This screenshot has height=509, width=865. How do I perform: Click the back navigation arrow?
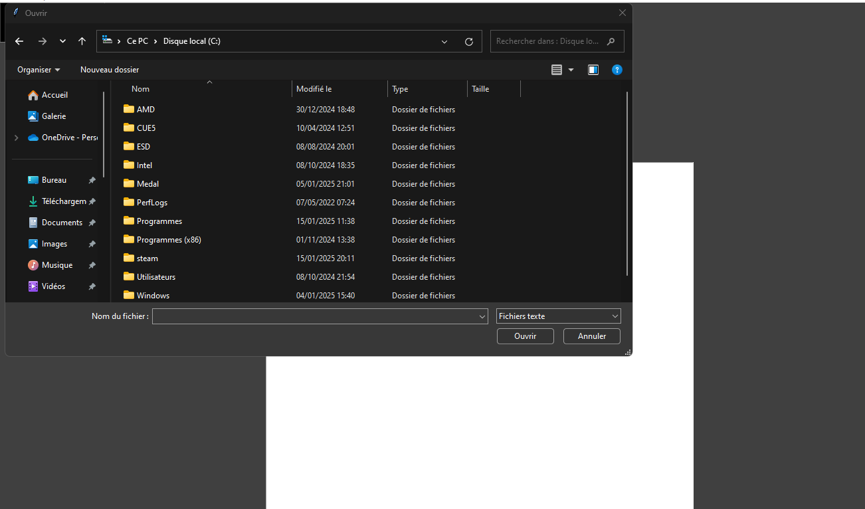click(x=19, y=41)
